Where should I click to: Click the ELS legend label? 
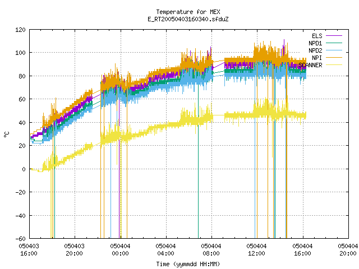[x=317, y=36]
